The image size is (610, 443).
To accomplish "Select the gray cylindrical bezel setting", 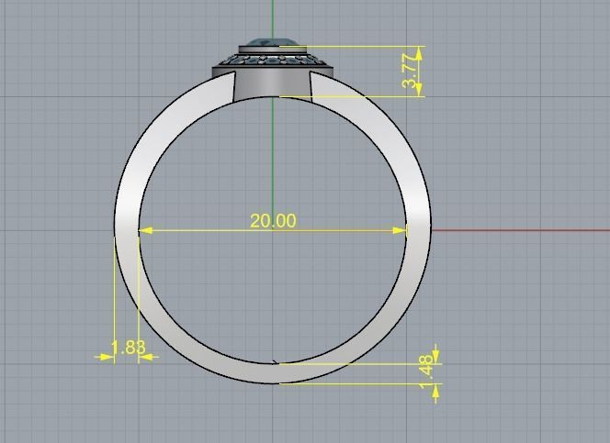I will (272, 84).
